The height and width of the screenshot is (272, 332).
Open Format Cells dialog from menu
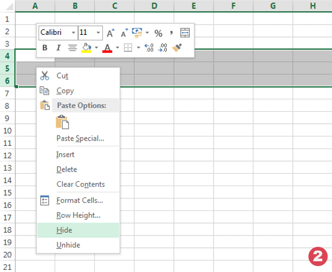pos(78,201)
